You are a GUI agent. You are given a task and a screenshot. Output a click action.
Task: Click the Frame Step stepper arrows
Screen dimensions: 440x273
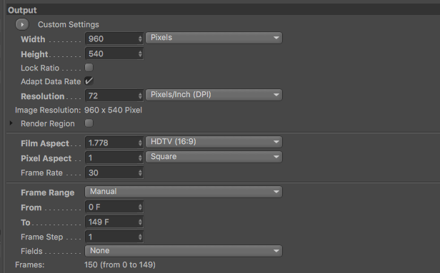click(x=140, y=237)
